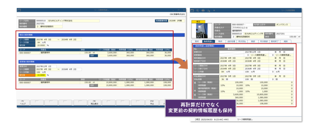Click 変更日付 2027年12月 1日 cell in column 1
The height and width of the screenshot is (125, 323).
click(256, 52)
